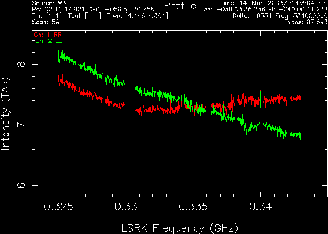Click the red Ch: 1 RR legend label
Screen dimensions: 328x234
(x=48, y=35)
